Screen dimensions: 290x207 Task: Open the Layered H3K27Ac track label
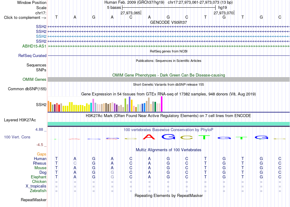point(20,120)
